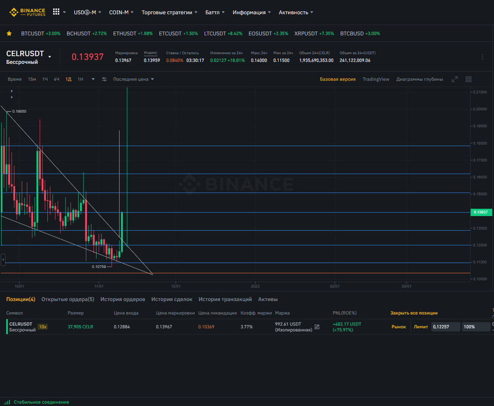Open the Активы tab
494x406 pixels.
[x=268, y=299]
